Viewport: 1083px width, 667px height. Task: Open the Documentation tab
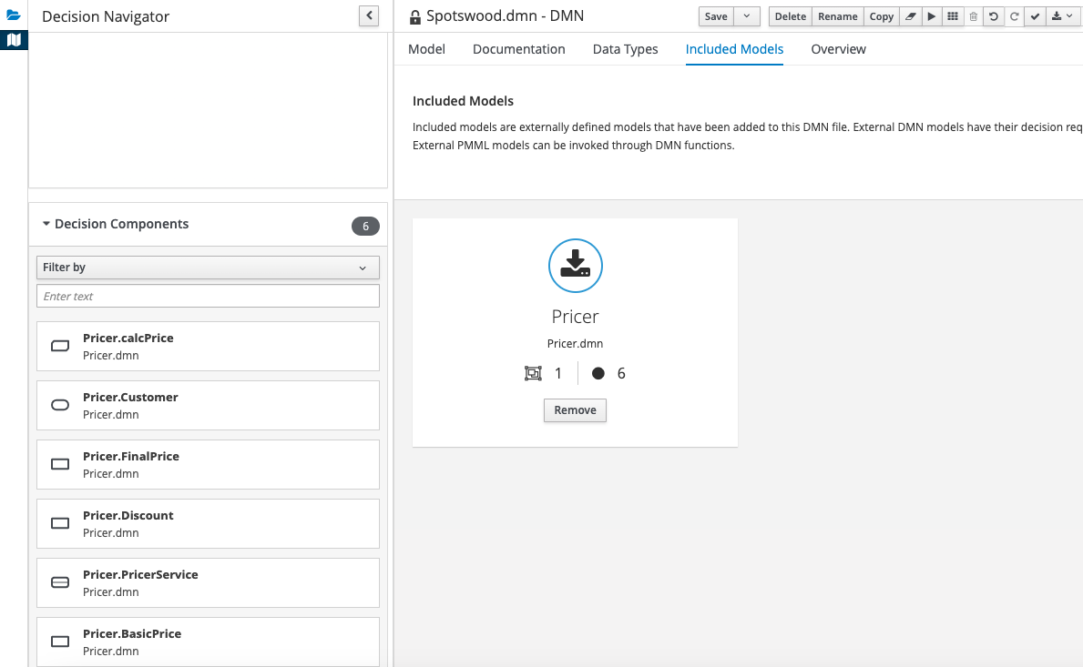coord(518,49)
